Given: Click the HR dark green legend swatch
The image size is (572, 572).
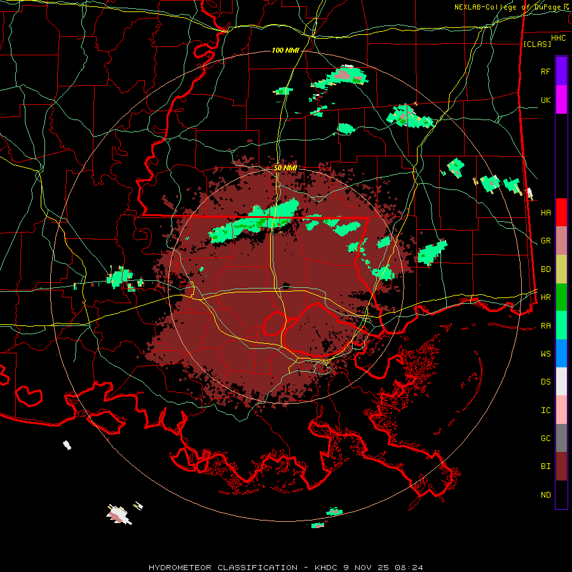Looking at the screenshot, I should pyautogui.click(x=561, y=297).
